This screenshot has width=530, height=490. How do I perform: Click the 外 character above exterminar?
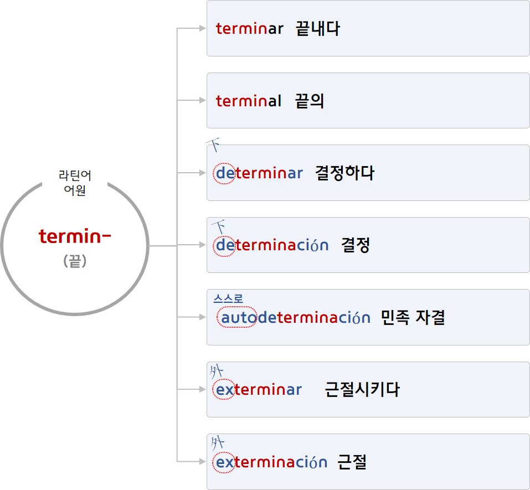(217, 371)
